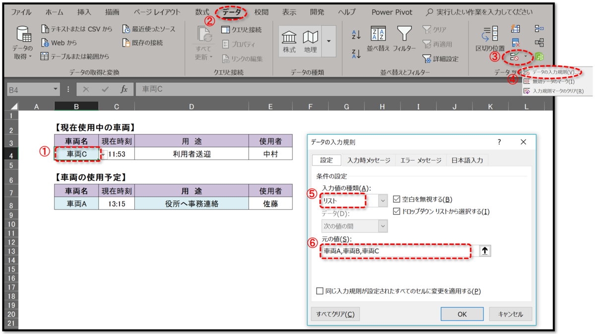Select データの入力規則(V) from the menu

555,72
